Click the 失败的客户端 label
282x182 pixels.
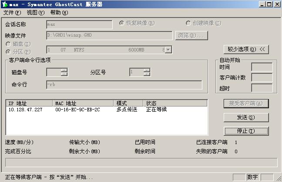pos(211,151)
